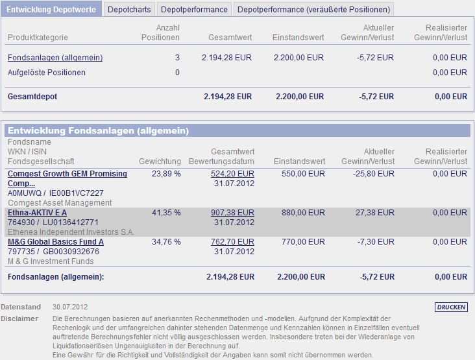Viewport: 475px width, 360px height.
Task: Click the 524,20 EUR value link
Action: click(x=232, y=173)
